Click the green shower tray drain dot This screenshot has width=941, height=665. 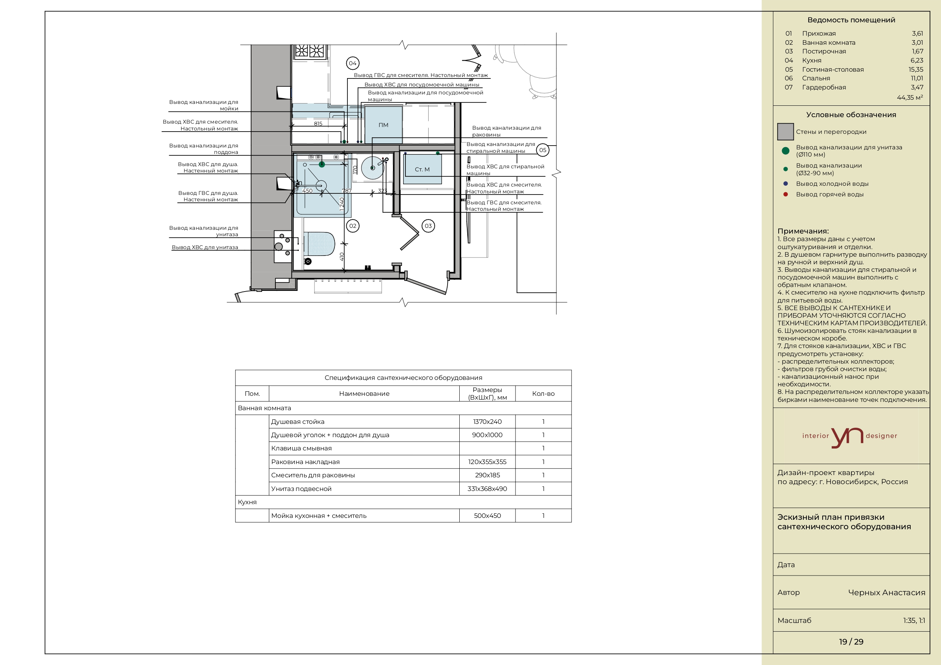[x=322, y=164]
